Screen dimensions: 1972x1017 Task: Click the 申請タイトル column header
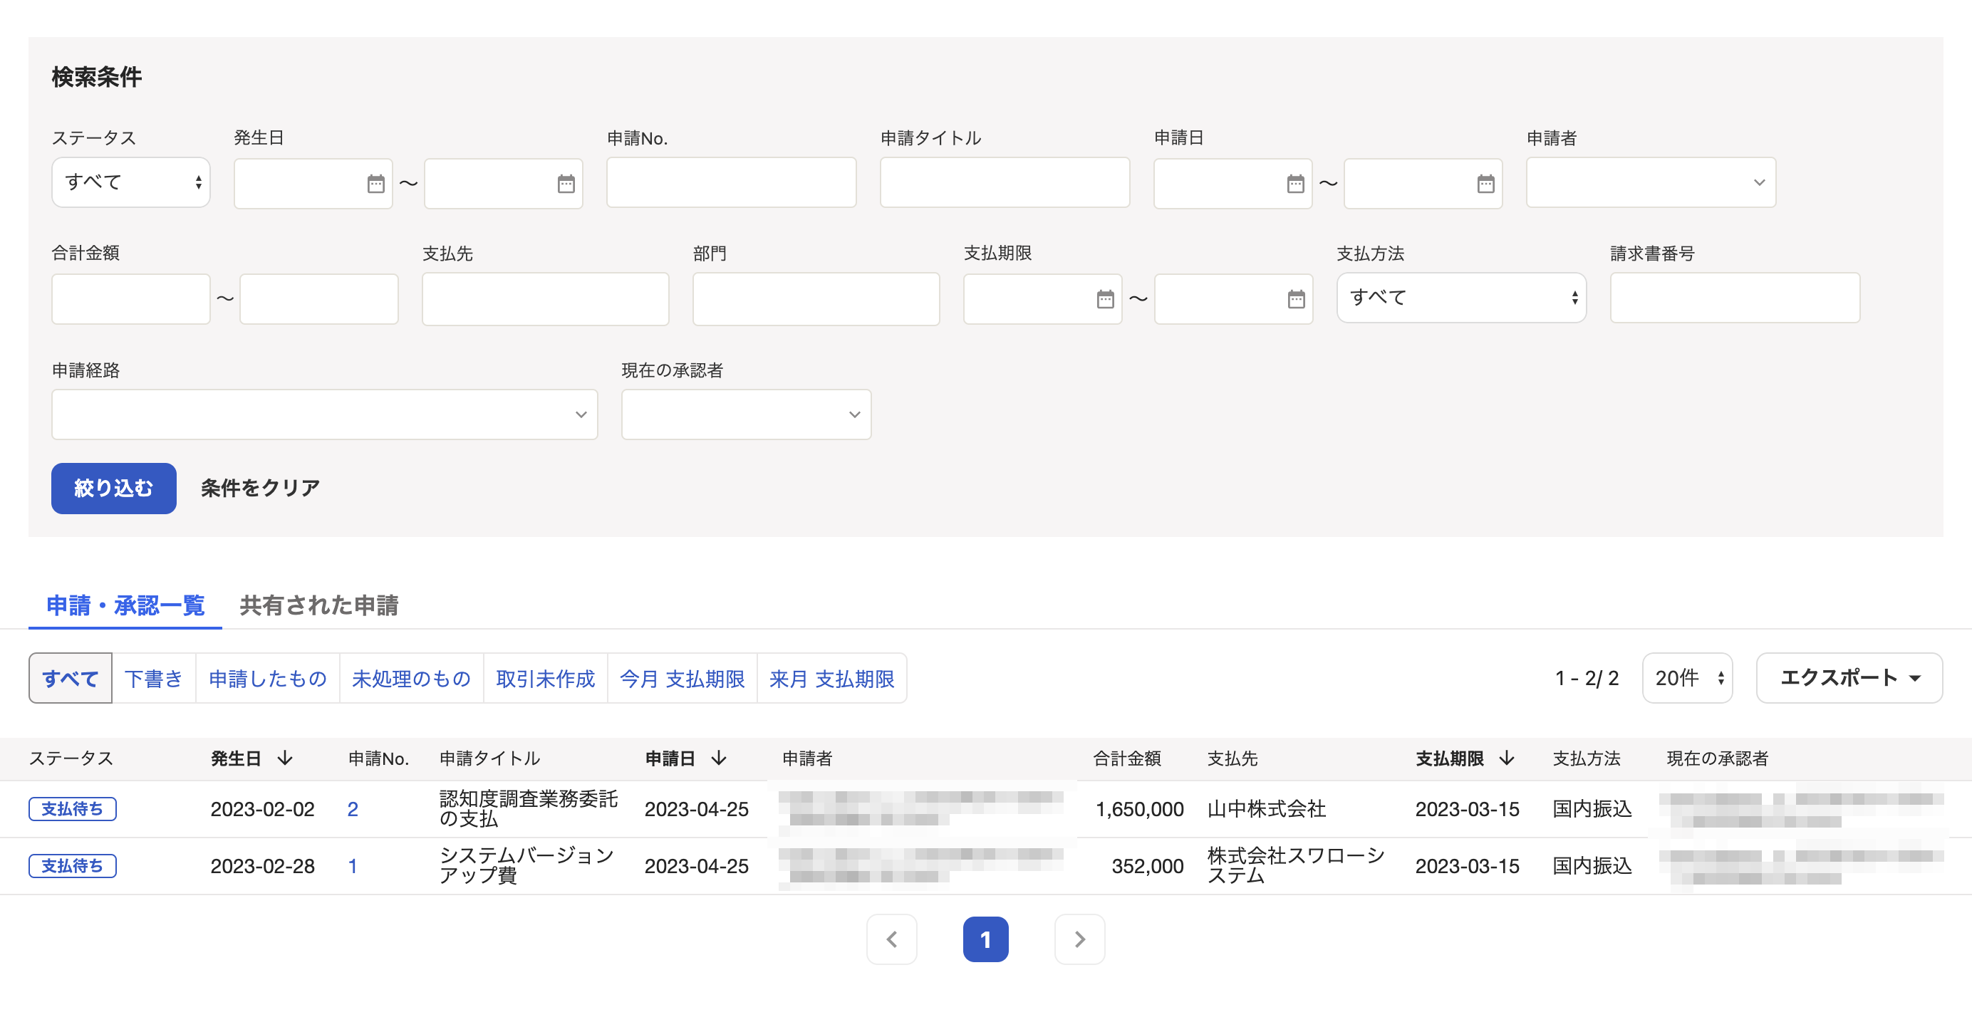click(490, 758)
